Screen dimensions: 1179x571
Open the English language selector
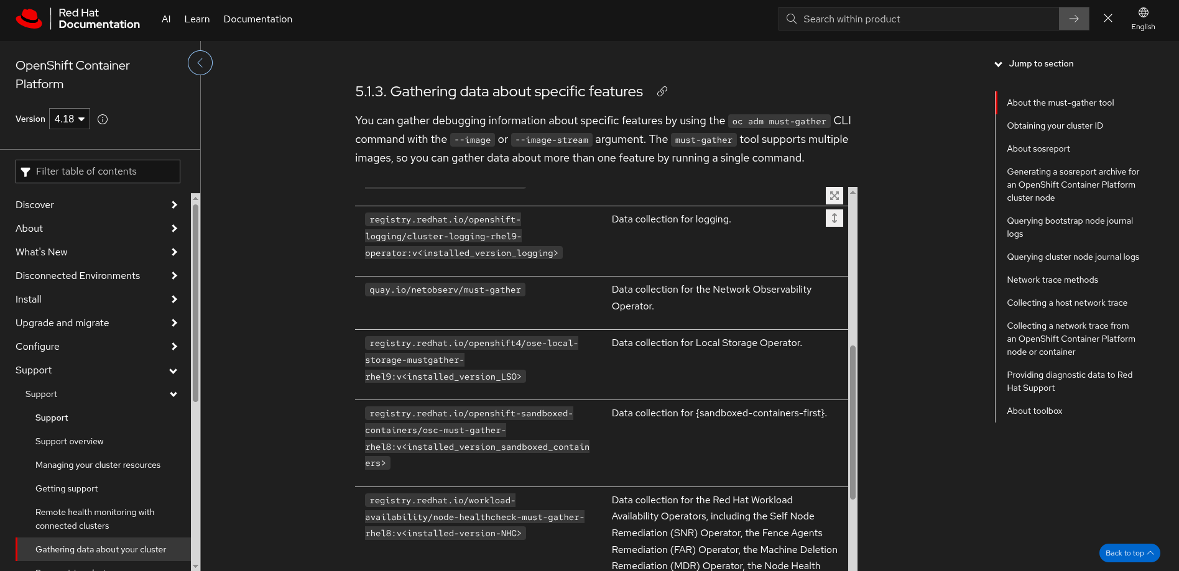click(1143, 19)
